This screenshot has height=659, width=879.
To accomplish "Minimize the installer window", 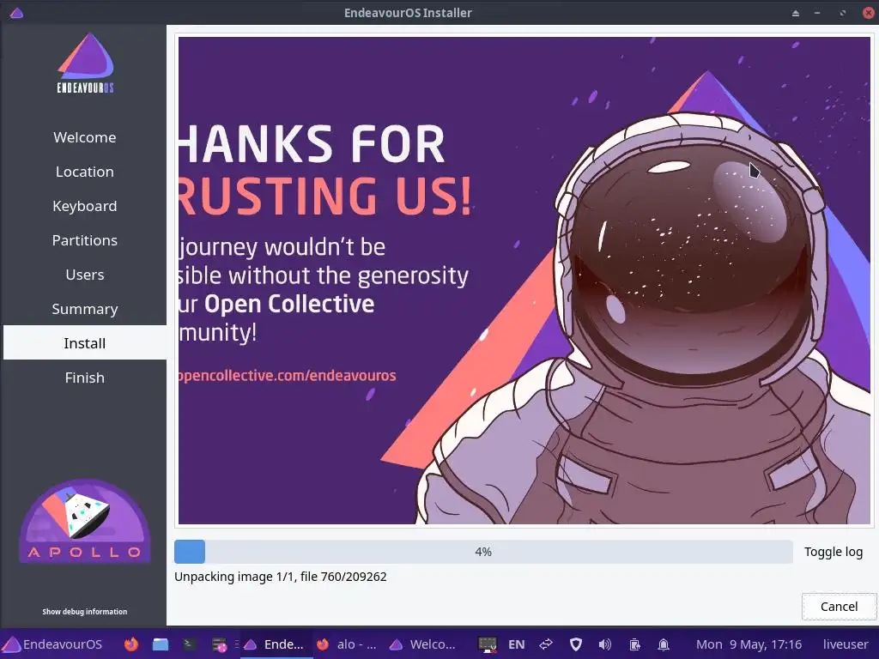I will pos(817,13).
